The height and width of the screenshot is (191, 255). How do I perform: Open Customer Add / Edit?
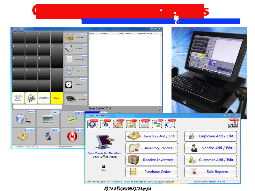pyautogui.click(x=211, y=160)
